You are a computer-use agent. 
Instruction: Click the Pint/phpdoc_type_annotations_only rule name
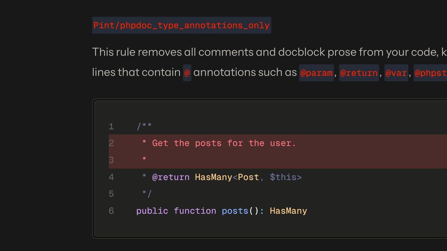(181, 25)
